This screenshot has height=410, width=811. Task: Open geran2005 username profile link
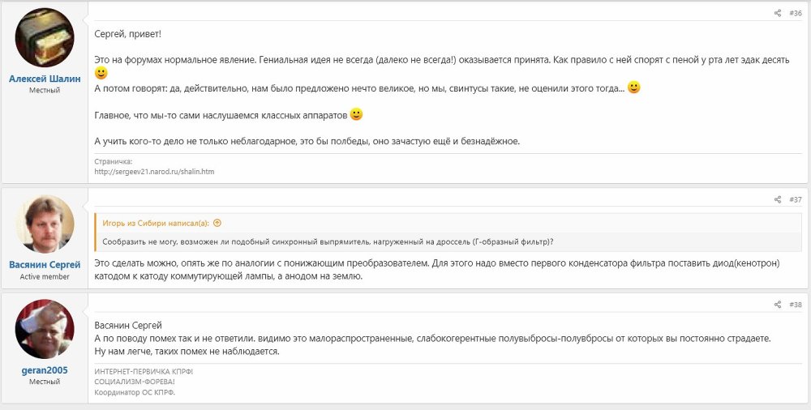pos(45,370)
